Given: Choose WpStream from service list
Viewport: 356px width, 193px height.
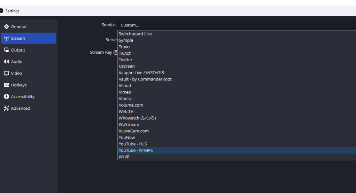Looking at the screenshot, I should point(237,124).
